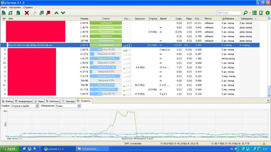Sort by the Сиды column header
271x152 pixels.
click(x=176, y=19)
